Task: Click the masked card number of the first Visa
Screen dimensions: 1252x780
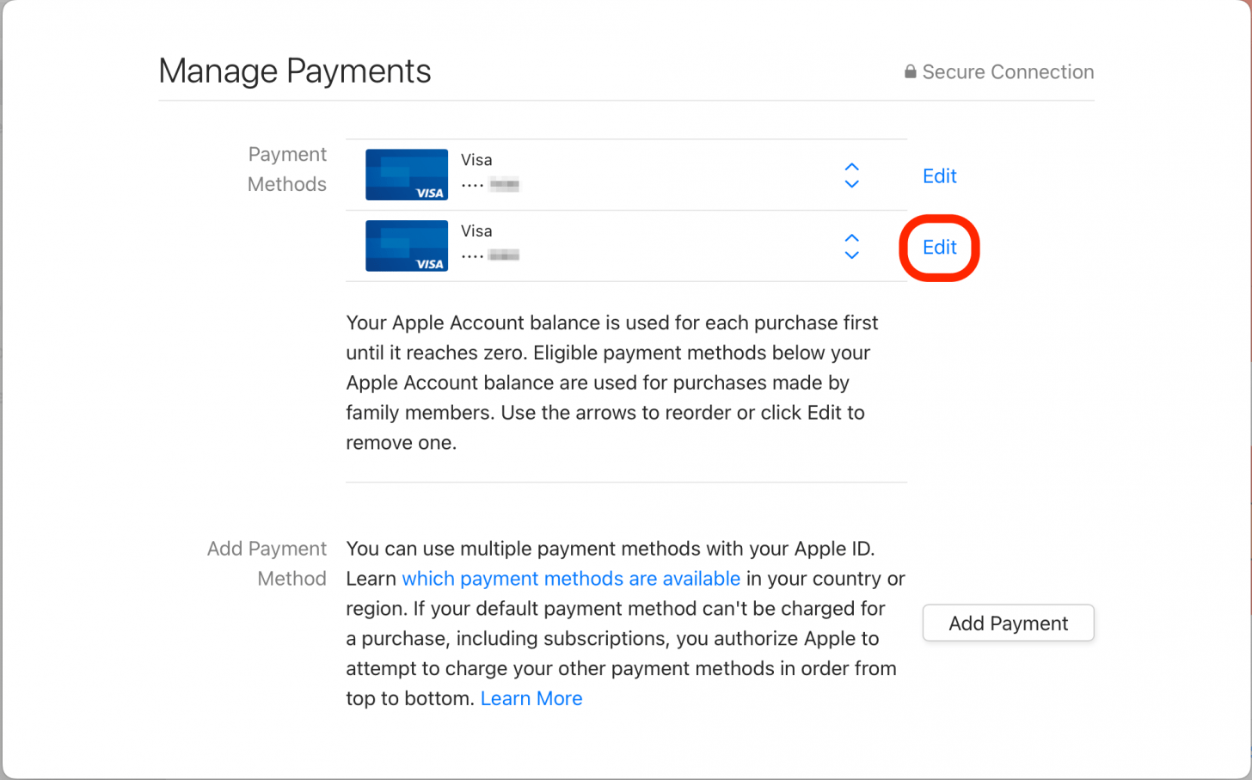Action: coord(489,183)
